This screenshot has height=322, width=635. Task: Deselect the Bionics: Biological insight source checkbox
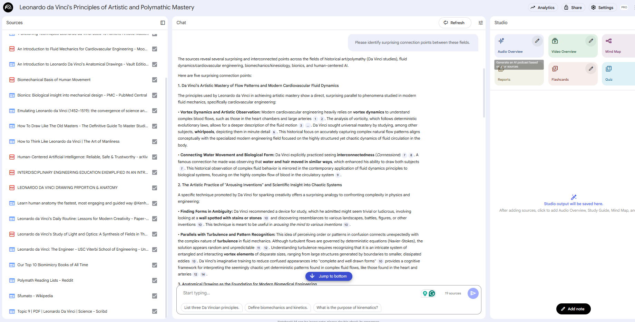(155, 95)
